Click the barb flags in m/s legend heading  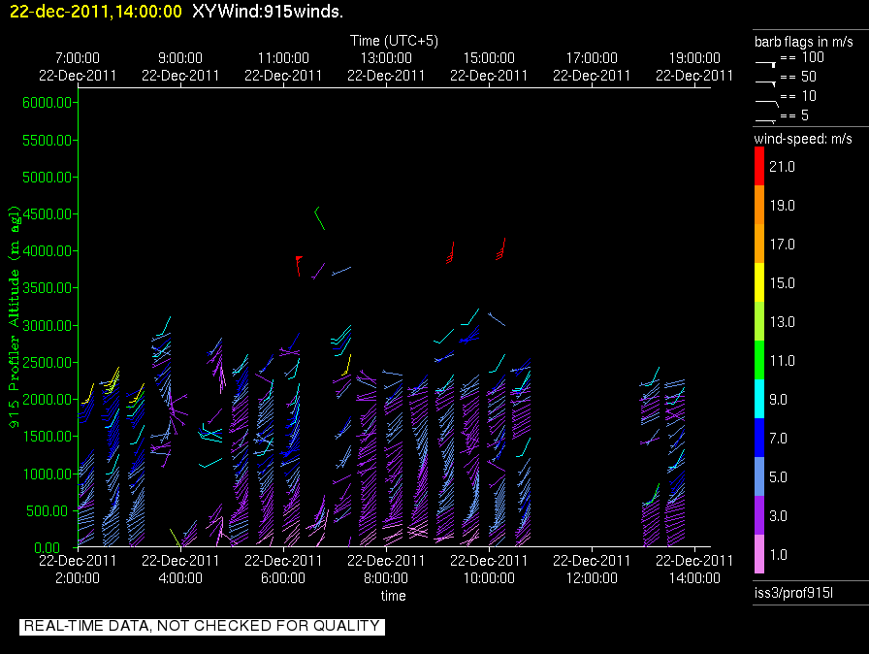pos(804,42)
